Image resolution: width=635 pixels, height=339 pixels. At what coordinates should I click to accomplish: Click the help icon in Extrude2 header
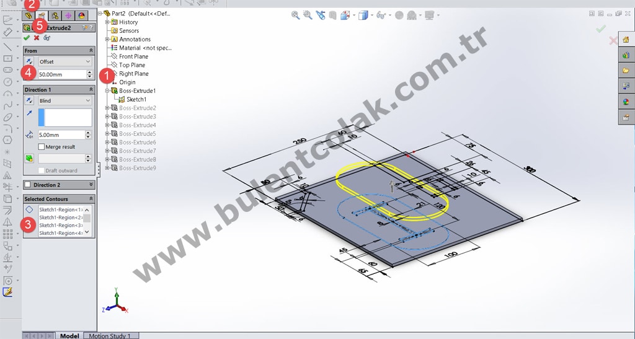pyautogui.click(x=91, y=28)
